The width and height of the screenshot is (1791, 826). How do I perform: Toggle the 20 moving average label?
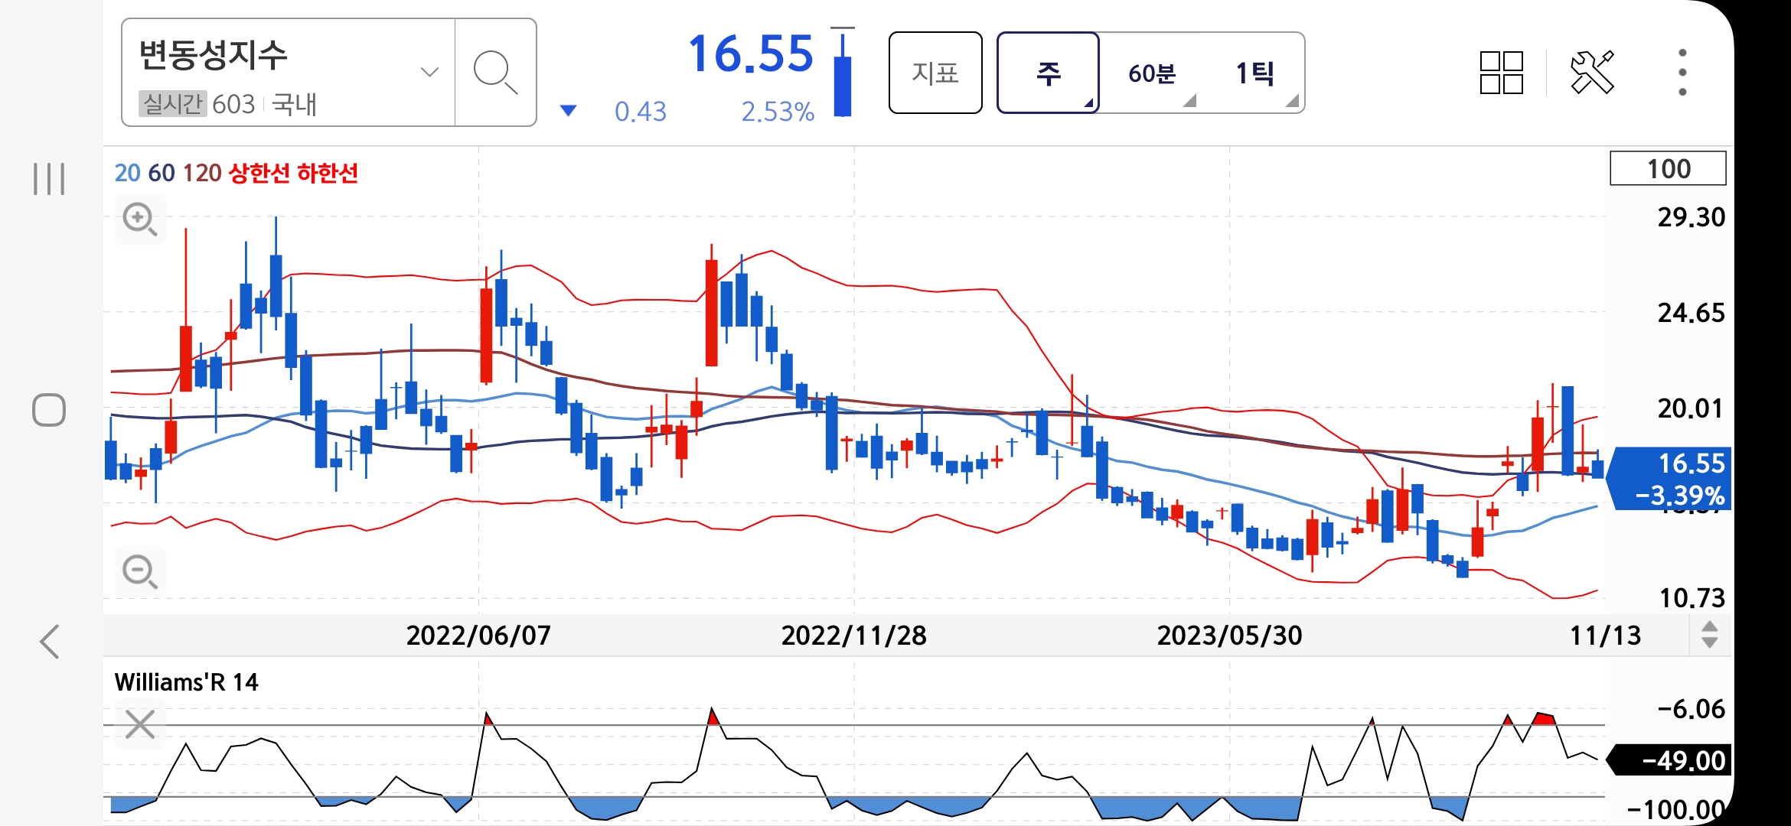click(x=127, y=173)
